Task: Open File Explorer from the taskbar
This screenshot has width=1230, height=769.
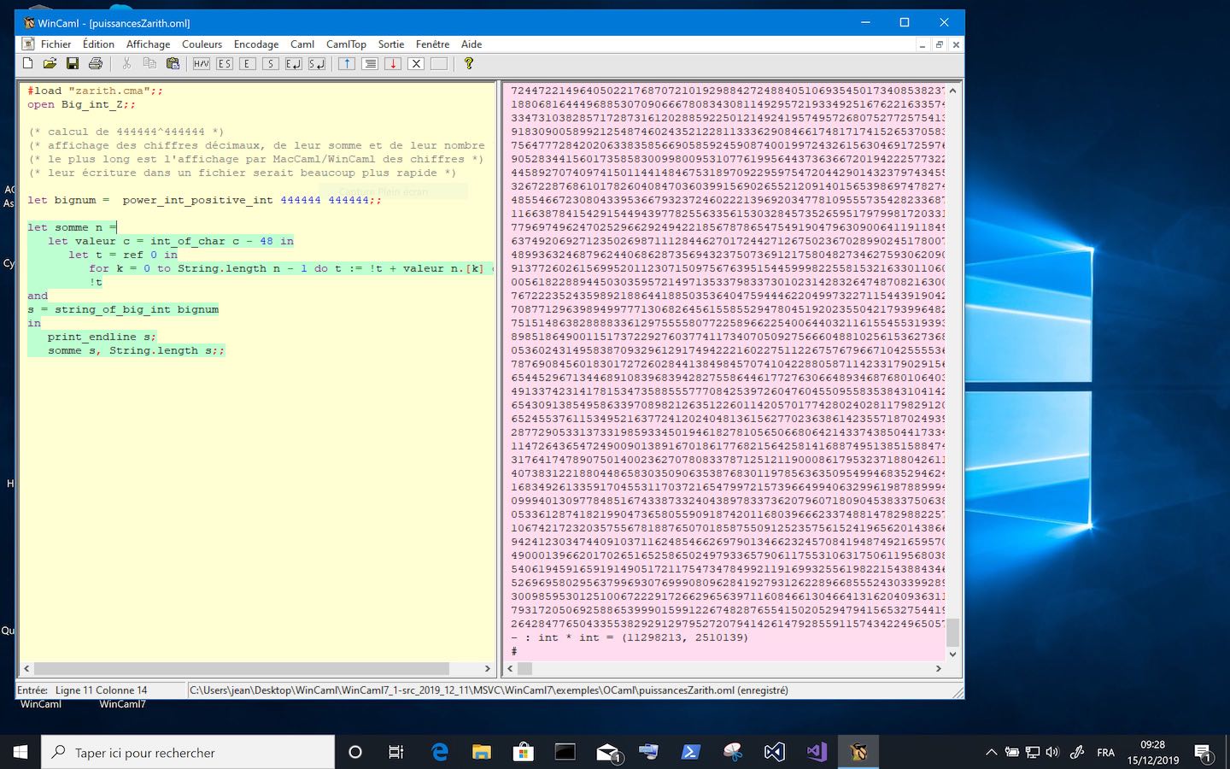Action: pyautogui.click(x=482, y=752)
